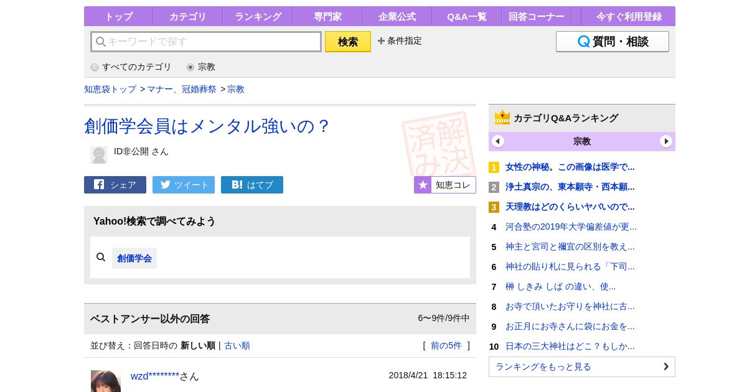Post to Twitter with ツイート button
Viewport: 747px width, 392px height.
(x=184, y=185)
